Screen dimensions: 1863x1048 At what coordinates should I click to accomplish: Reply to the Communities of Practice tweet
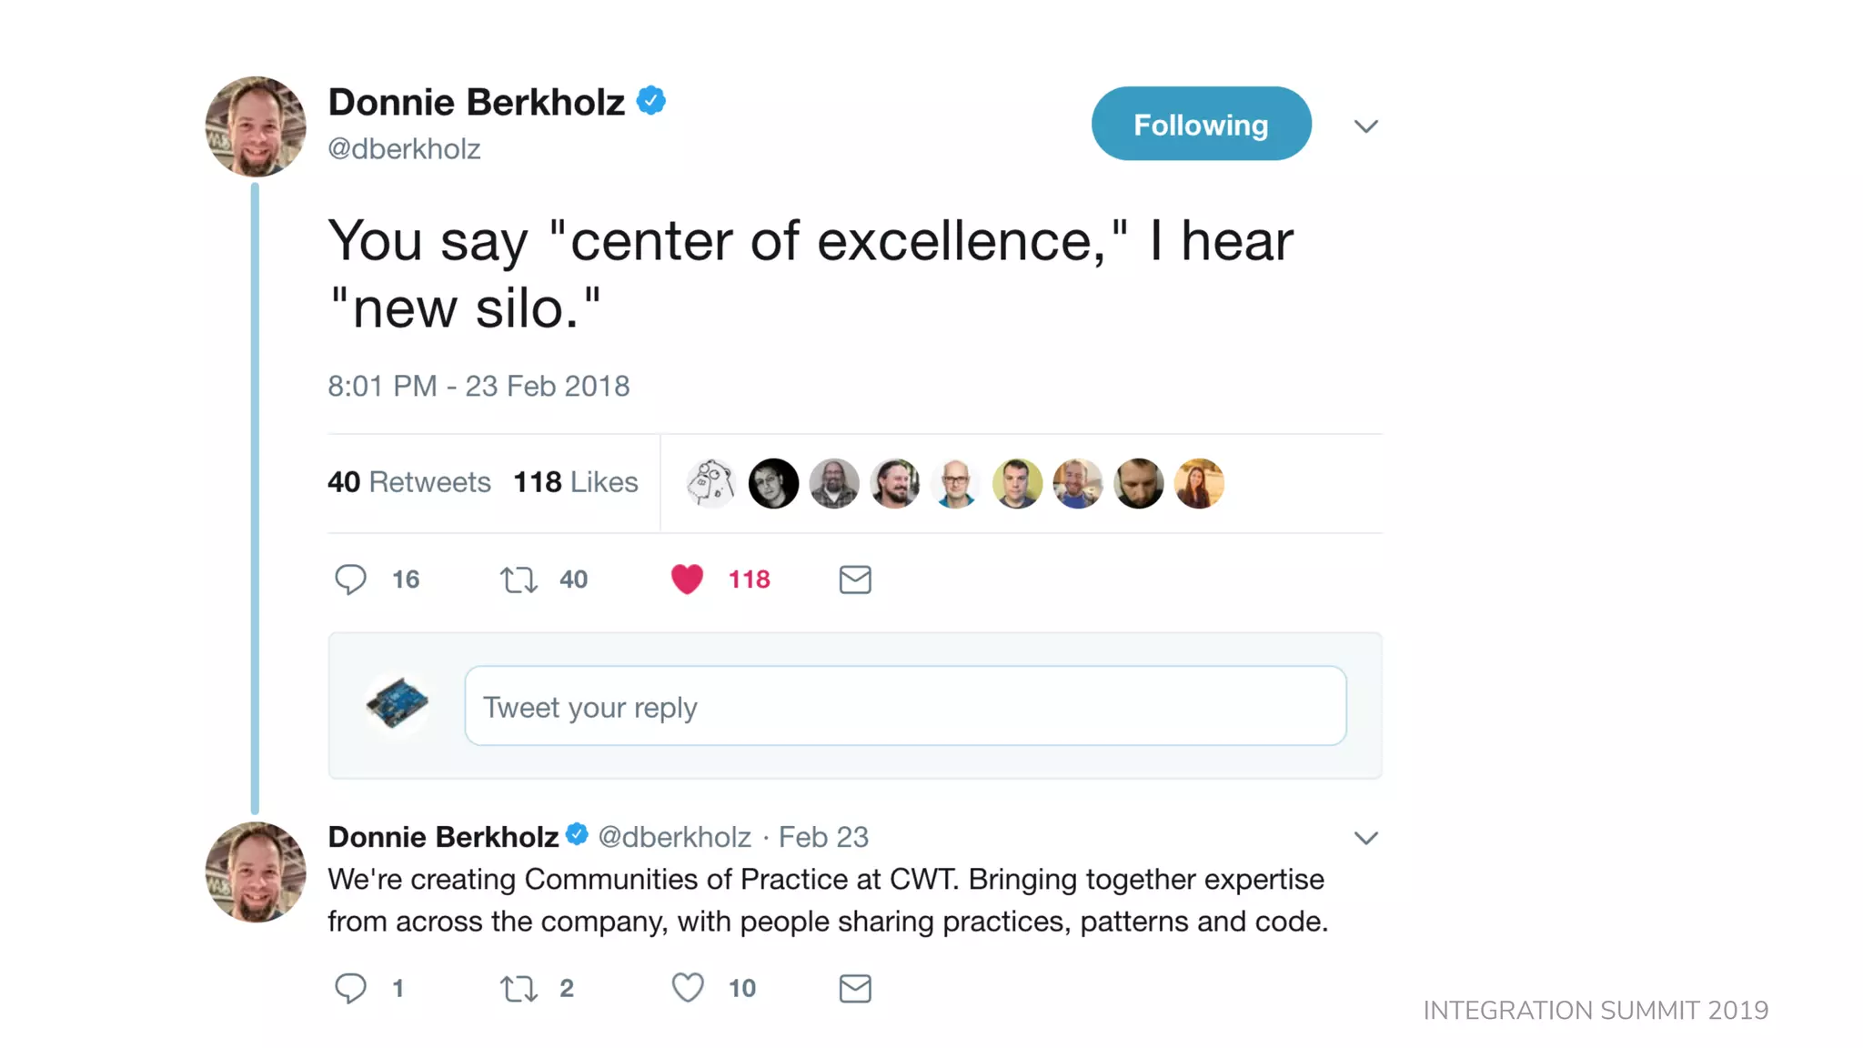click(350, 988)
